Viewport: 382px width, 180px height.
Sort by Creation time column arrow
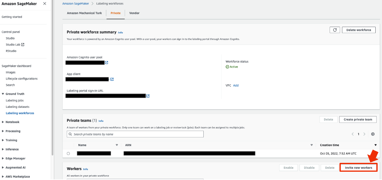pos(376,145)
